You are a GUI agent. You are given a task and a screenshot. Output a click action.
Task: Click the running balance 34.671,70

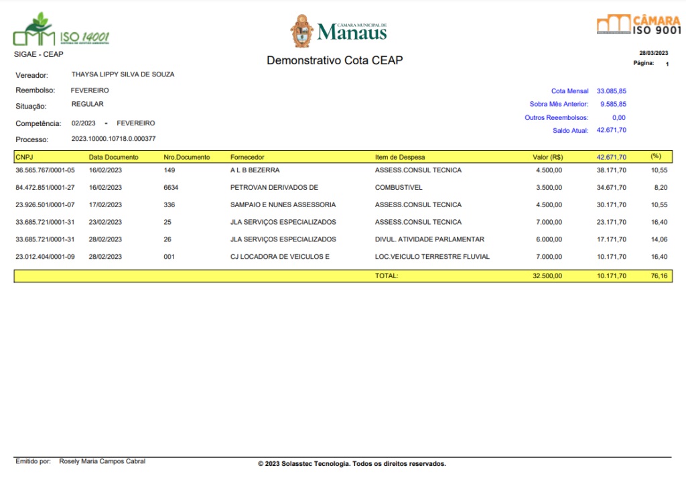[x=611, y=188]
